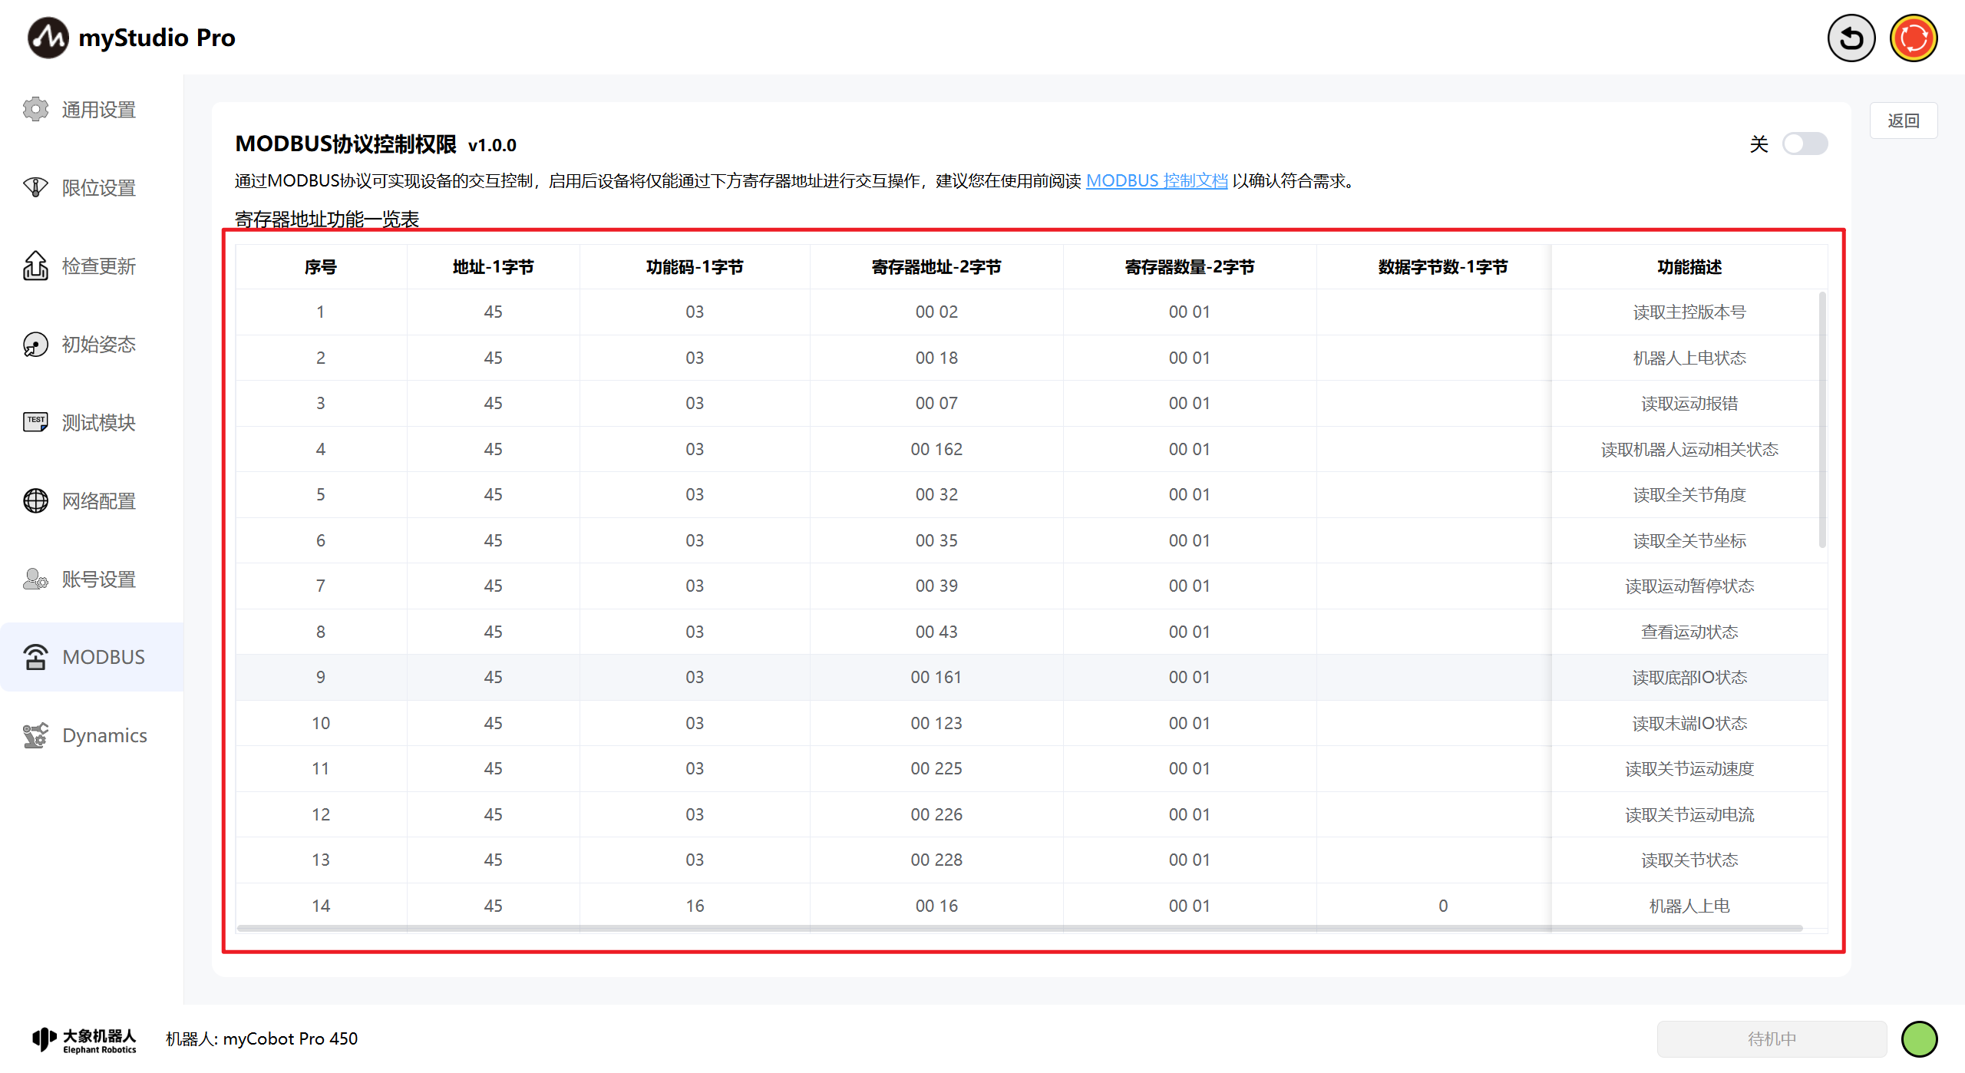Click the general settings gear icon
This screenshot has width=1965, height=1073.
click(x=35, y=110)
